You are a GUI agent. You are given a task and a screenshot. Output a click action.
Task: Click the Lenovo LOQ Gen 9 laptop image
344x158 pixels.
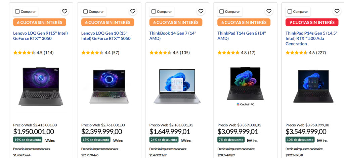point(41,86)
